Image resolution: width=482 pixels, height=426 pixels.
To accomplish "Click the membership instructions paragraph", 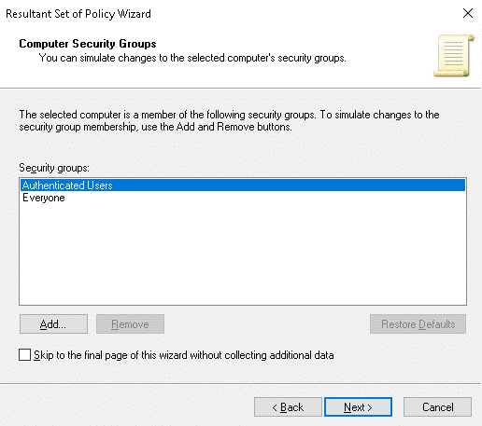I will (x=229, y=121).
